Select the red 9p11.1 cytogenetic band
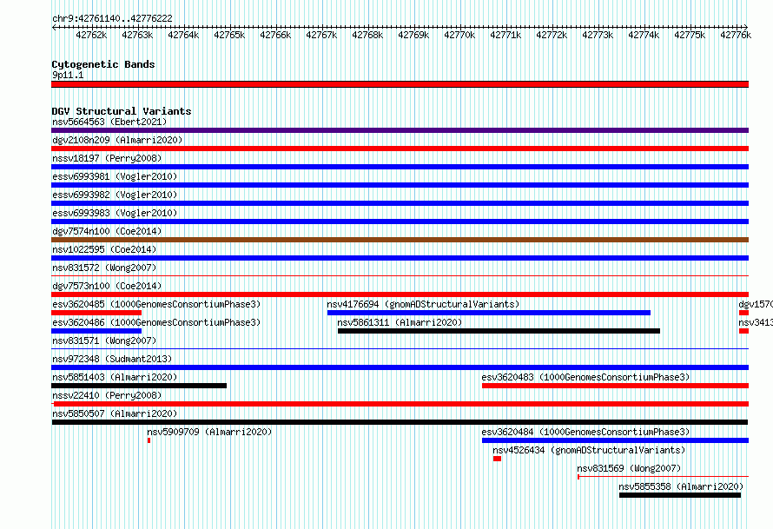This screenshot has width=773, height=529. click(x=400, y=84)
